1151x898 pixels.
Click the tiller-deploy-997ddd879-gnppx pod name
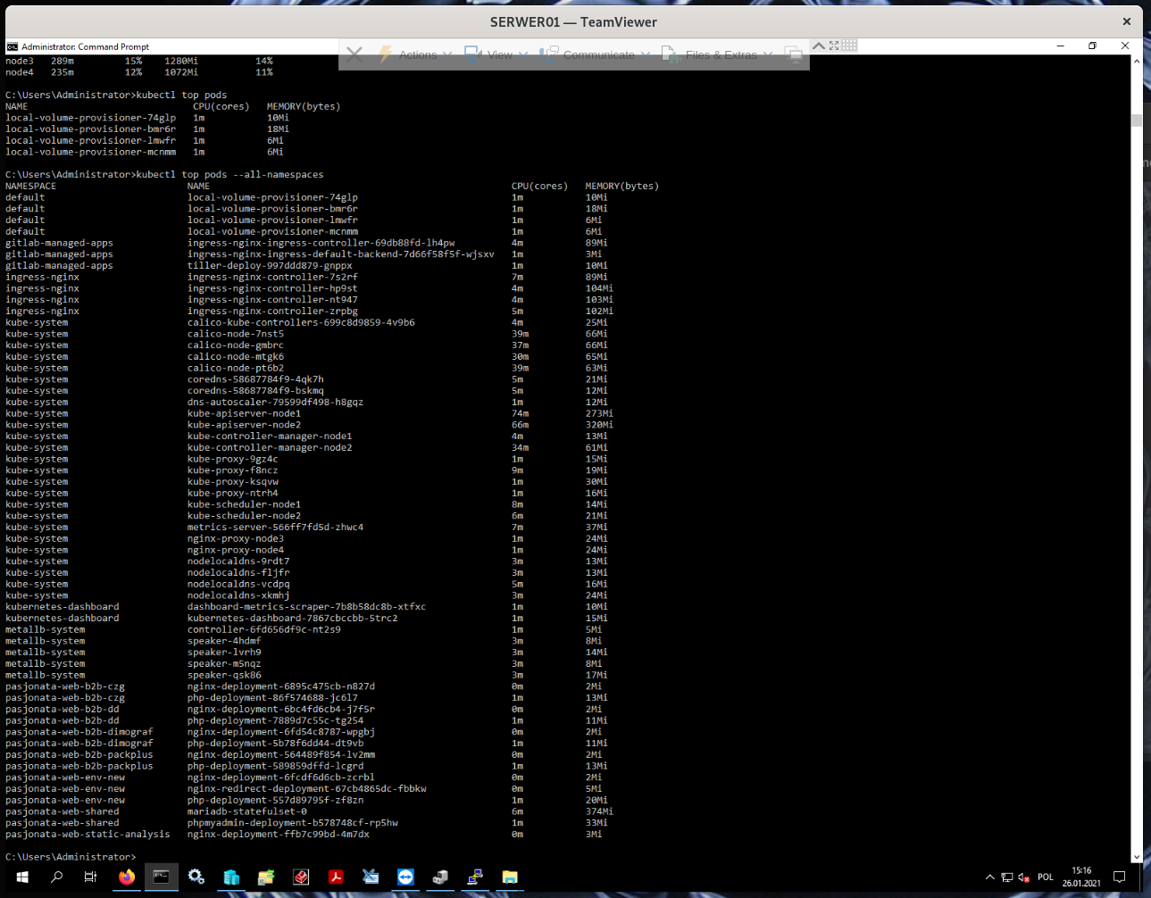(270, 266)
